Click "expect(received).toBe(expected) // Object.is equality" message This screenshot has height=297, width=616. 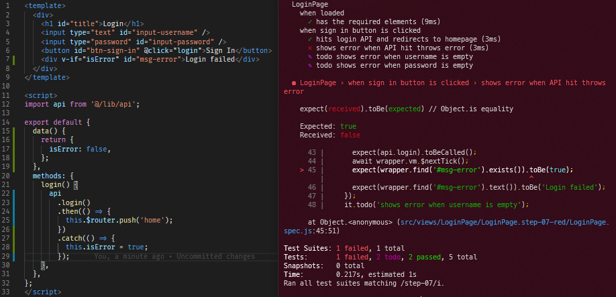click(x=406, y=109)
